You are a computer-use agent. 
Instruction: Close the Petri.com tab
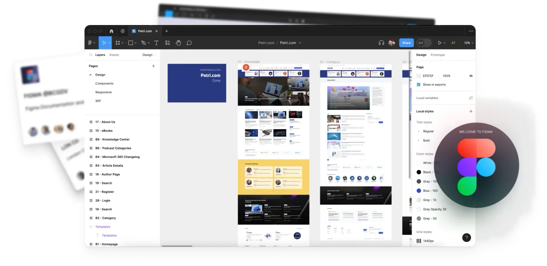pos(157,31)
